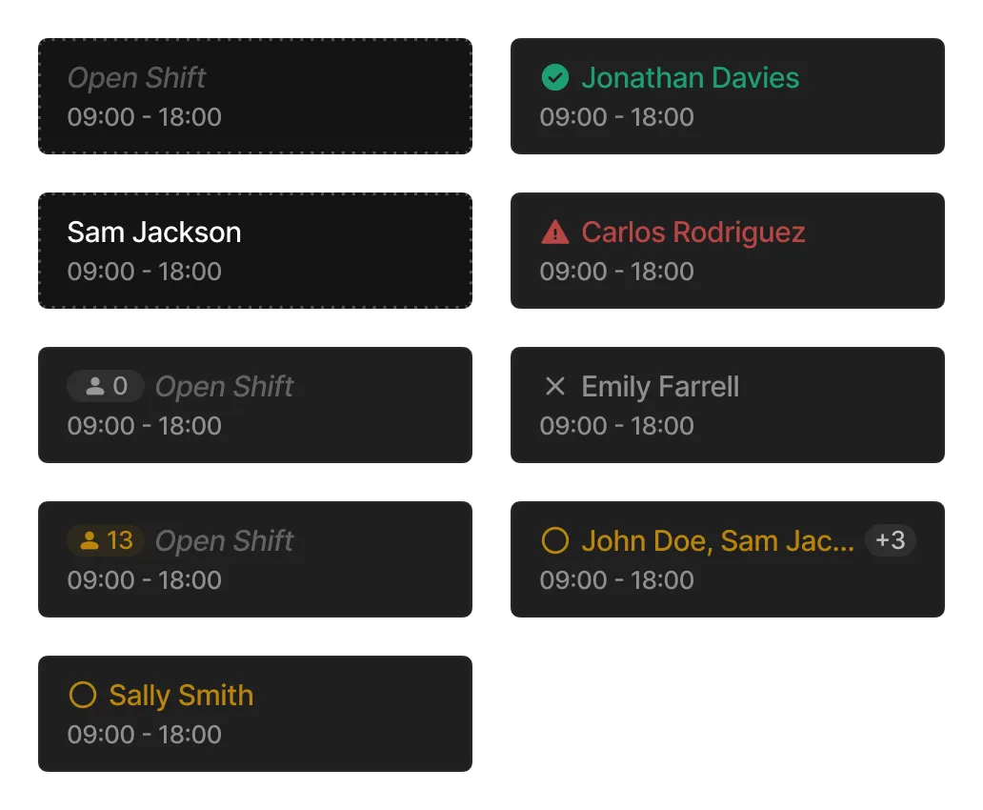Click the Jonathan Davies name
Image resolution: width=983 pixels, height=810 pixels.
[x=690, y=78]
